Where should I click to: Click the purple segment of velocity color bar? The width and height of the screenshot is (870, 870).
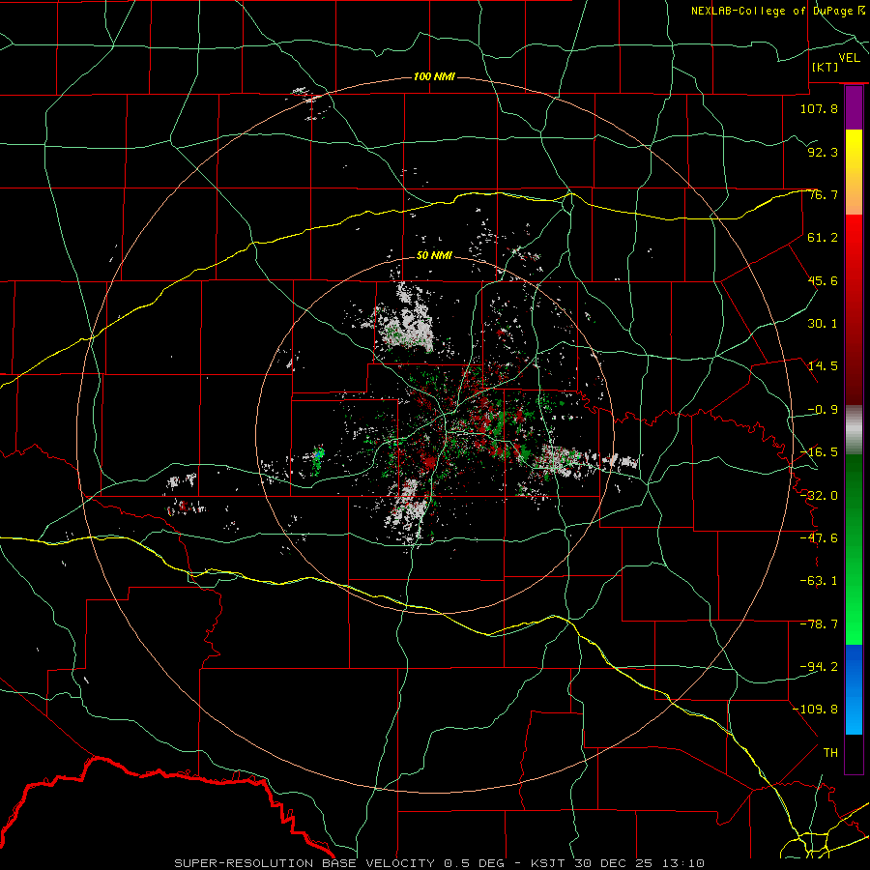pyautogui.click(x=854, y=108)
